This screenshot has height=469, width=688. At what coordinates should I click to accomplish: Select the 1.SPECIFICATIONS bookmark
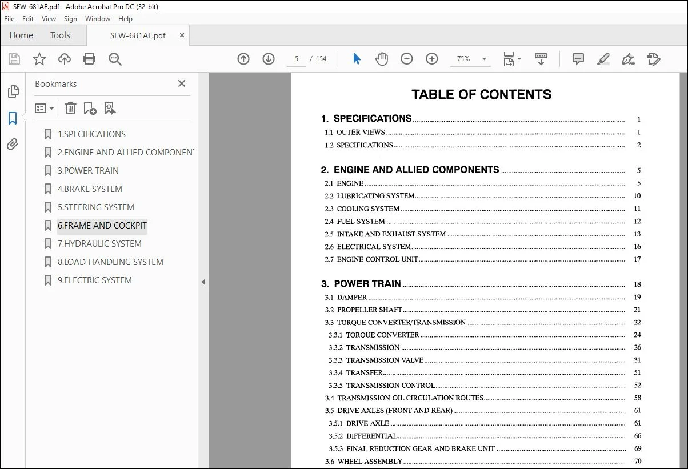tap(91, 134)
